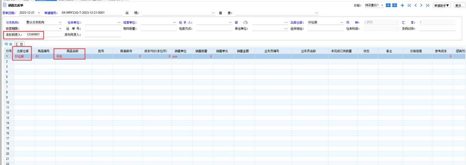This screenshot has width=466, height=165.
Task: Open the 经手人 ellipsis lookup
Action: tap(230, 22)
